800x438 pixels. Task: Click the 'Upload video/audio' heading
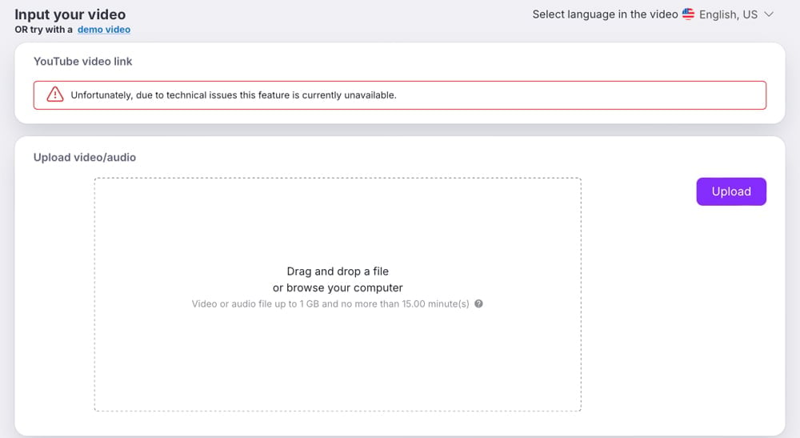[85, 157]
